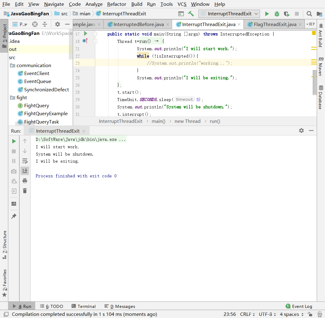The width and height of the screenshot is (325, 318).
Task: Open the Refactor menu
Action: [x=116, y=4]
